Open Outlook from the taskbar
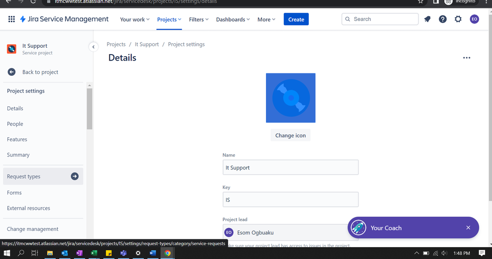This screenshot has height=259, width=492. pos(65,253)
